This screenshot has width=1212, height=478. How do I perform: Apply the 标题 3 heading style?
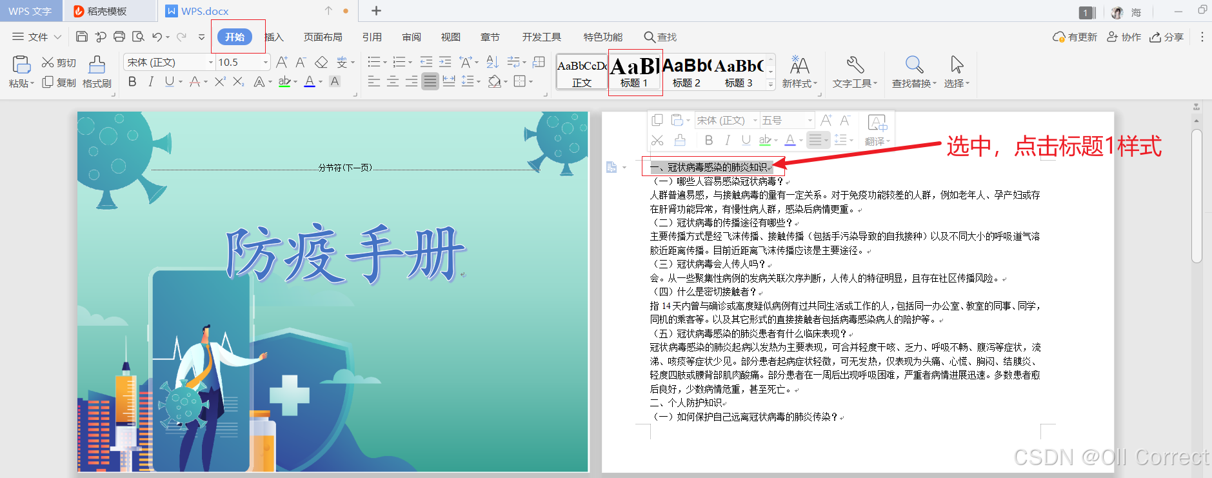(739, 72)
